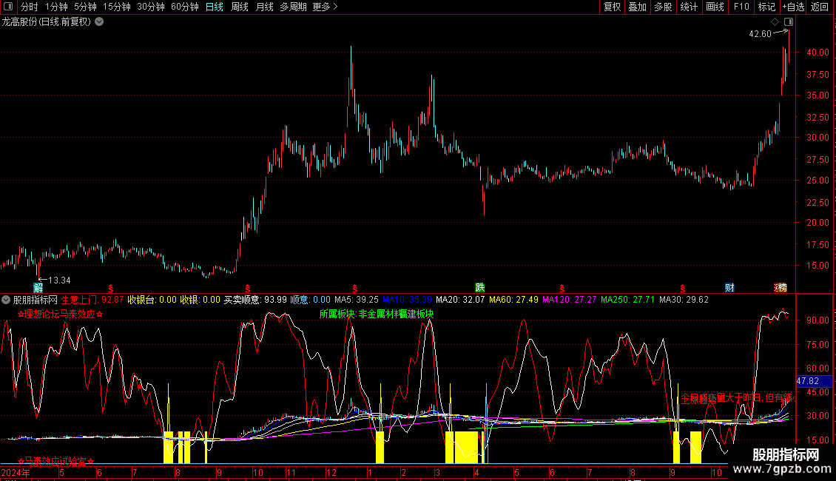Add stock via +自选 button
Viewport: 836px width, 481px height.
pos(793,7)
